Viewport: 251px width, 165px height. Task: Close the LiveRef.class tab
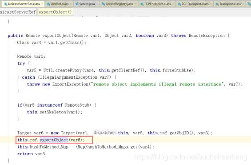[x=71, y=4]
